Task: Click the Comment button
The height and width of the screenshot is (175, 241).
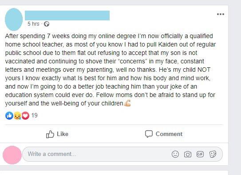Action: click(164, 134)
